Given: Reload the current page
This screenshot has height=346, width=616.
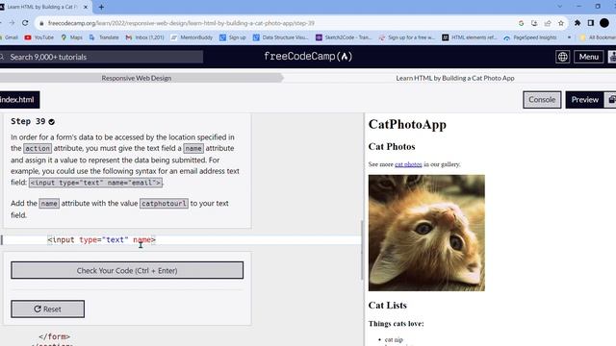Looking at the screenshot, I should point(25,23).
